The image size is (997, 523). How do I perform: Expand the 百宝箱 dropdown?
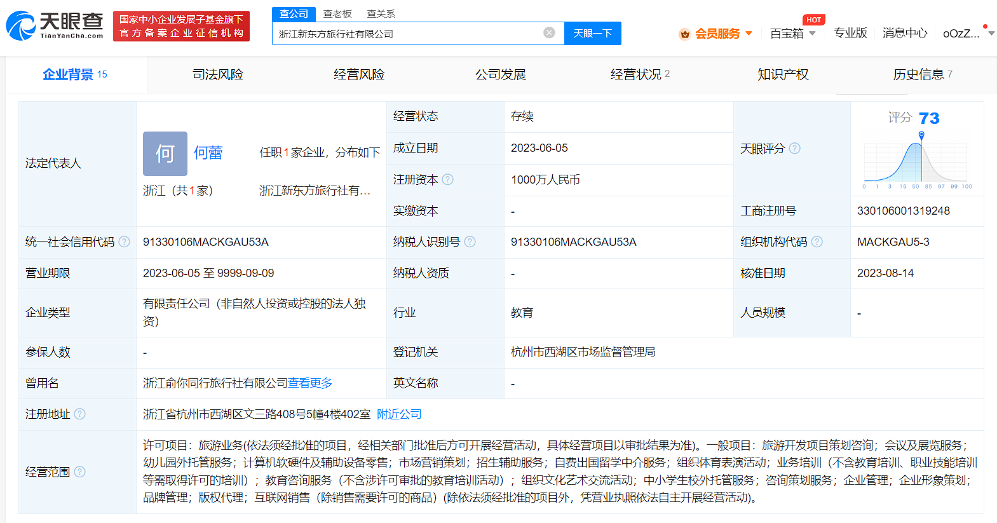click(812, 33)
